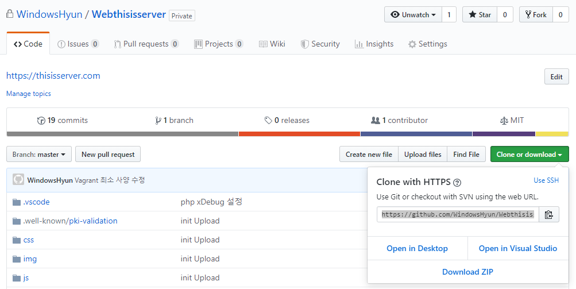
Task: Click the WindowsHyun avatar in commit row
Action: point(18,179)
